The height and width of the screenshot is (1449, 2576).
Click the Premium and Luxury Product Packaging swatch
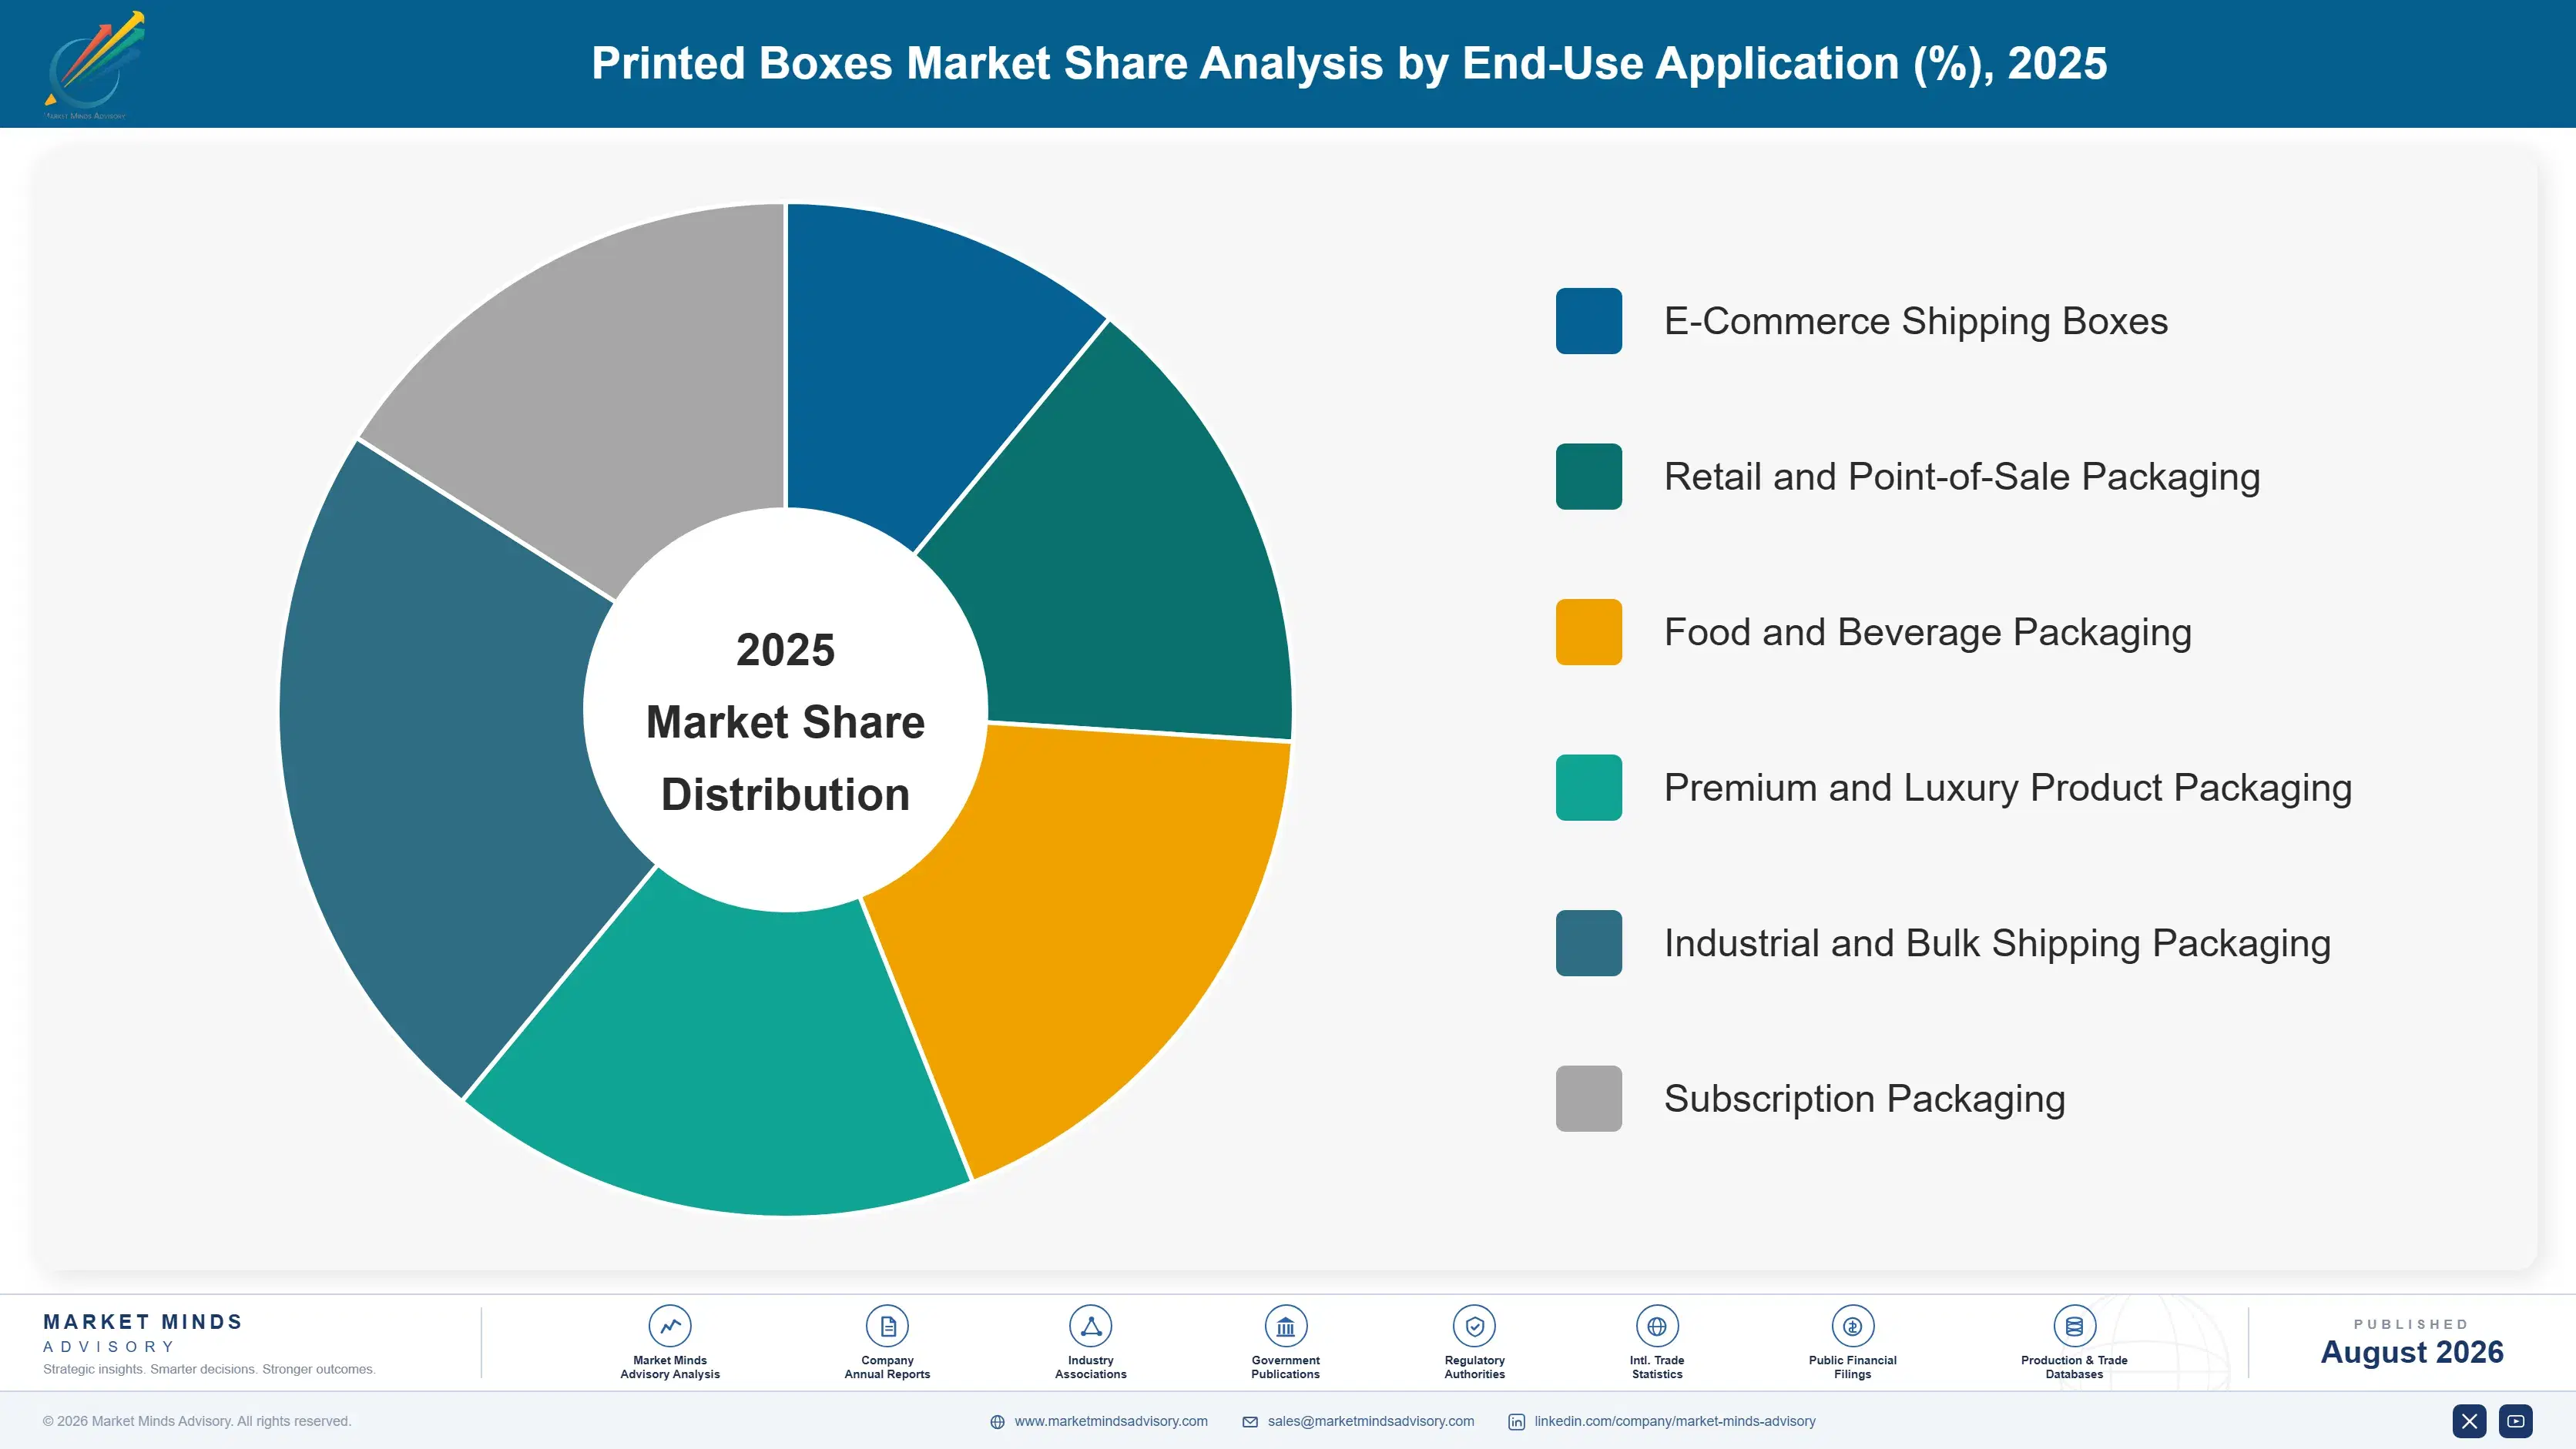tap(1589, 788)
